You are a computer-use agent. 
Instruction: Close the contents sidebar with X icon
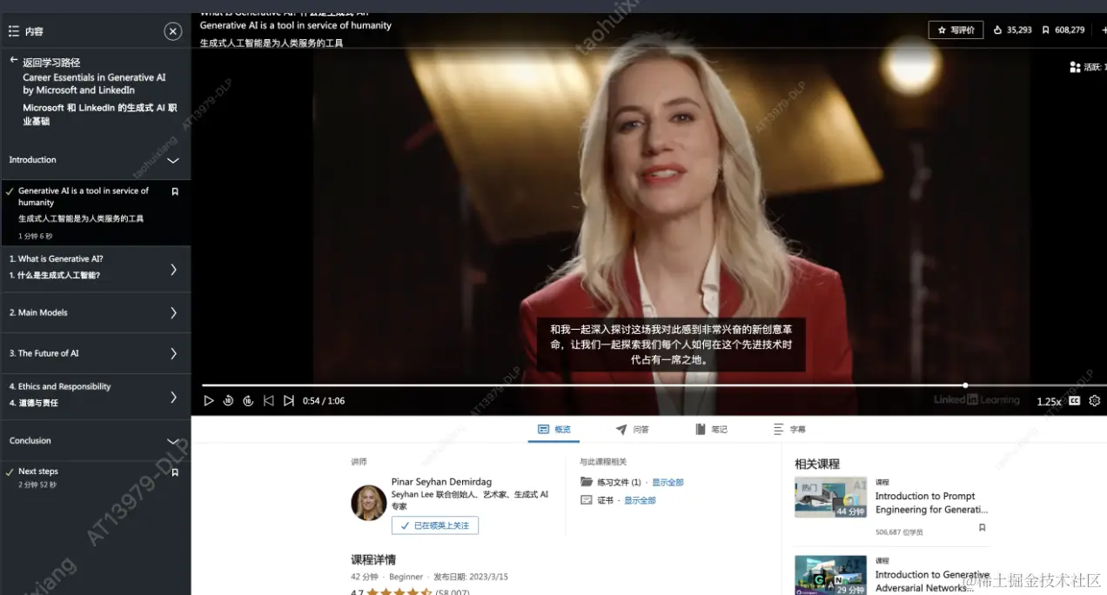(173, 31)
